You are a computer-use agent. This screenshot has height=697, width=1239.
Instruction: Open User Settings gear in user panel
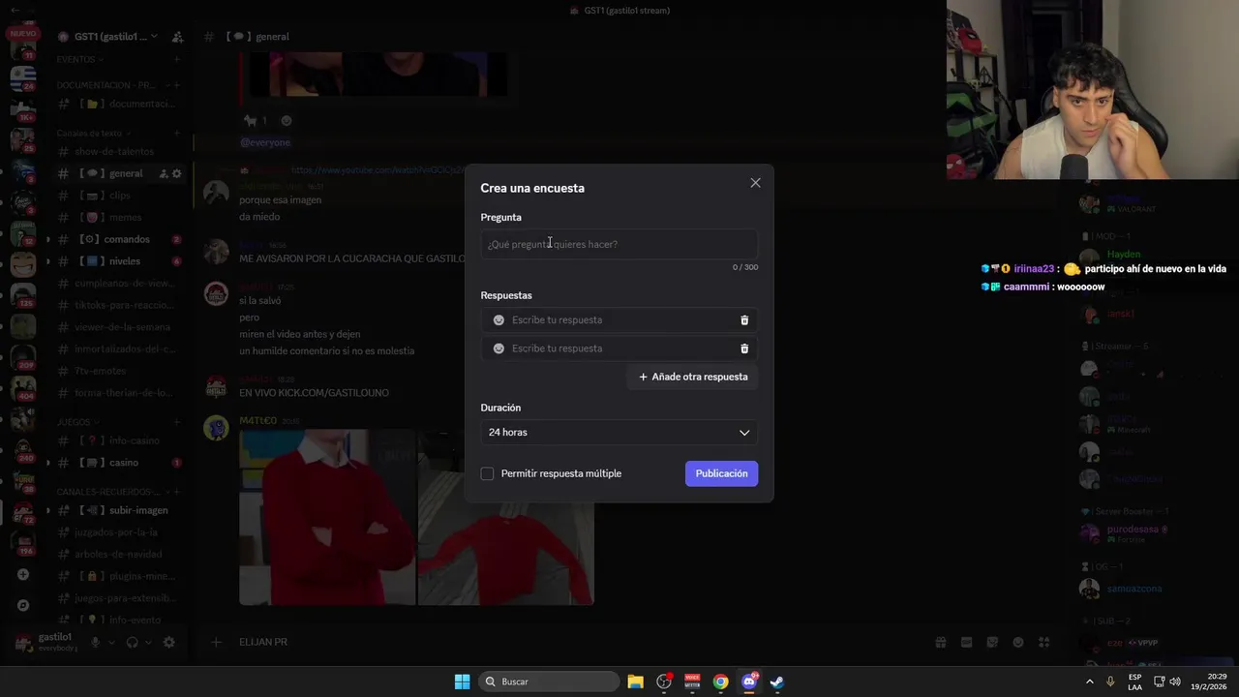(169, 643)
